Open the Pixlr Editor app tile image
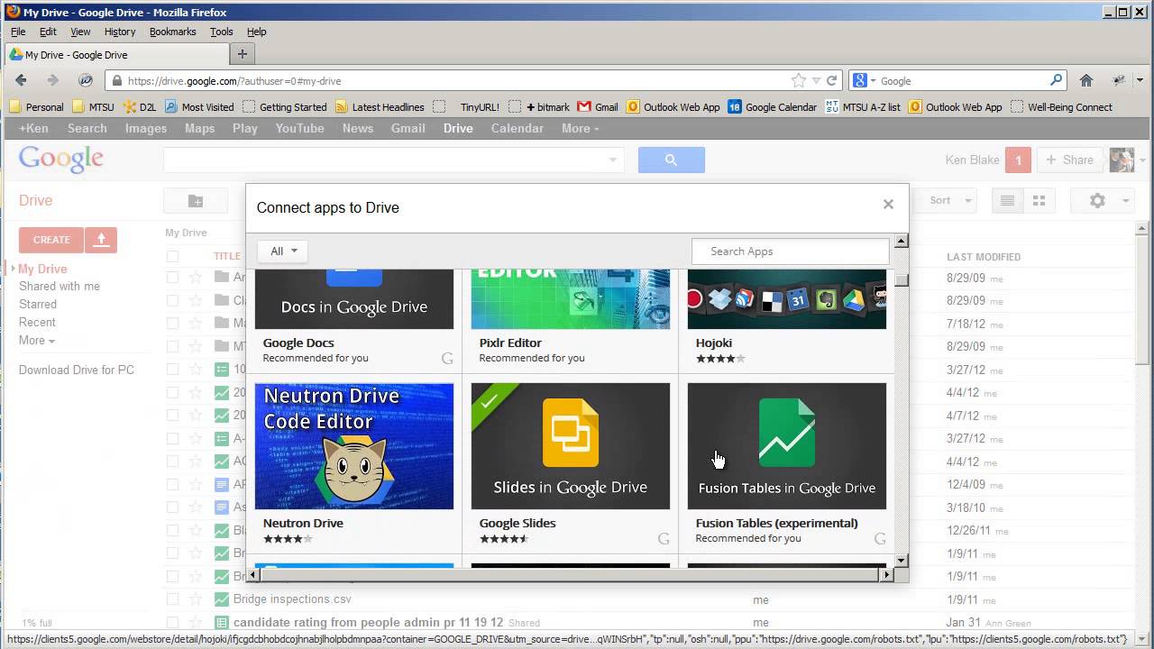Screen dimensions: 1154x649 [571, 298]
